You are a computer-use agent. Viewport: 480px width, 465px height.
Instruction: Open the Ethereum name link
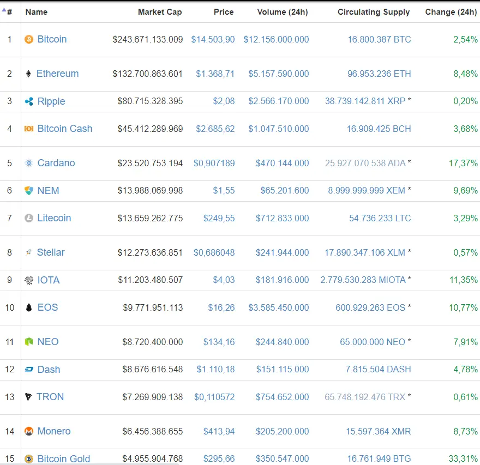[58, 74]
